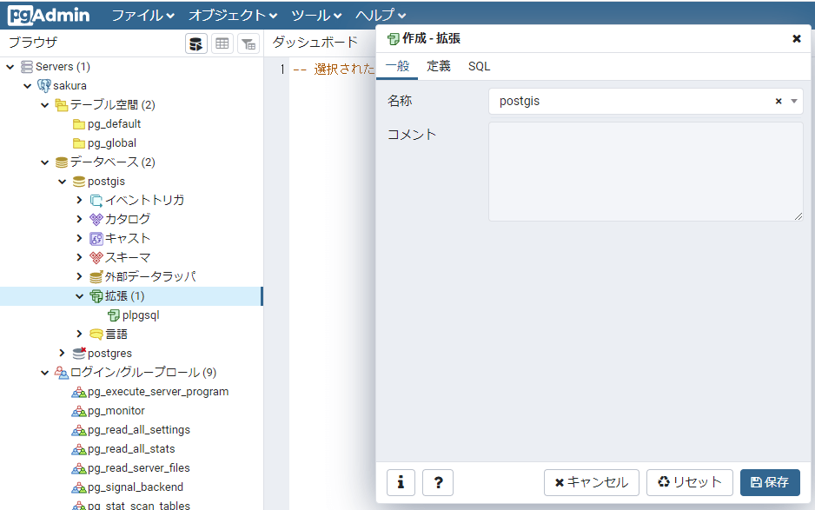Open the ヘルプ menu

pyautogui.click(x=381, y=16)
